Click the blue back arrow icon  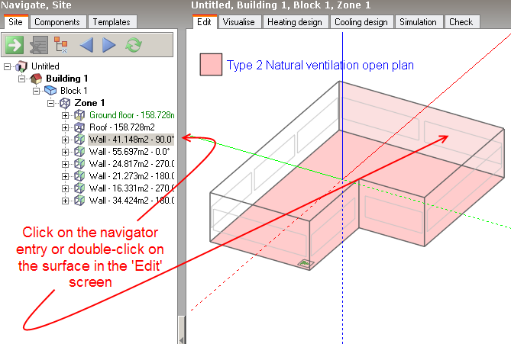click(86, 45)
